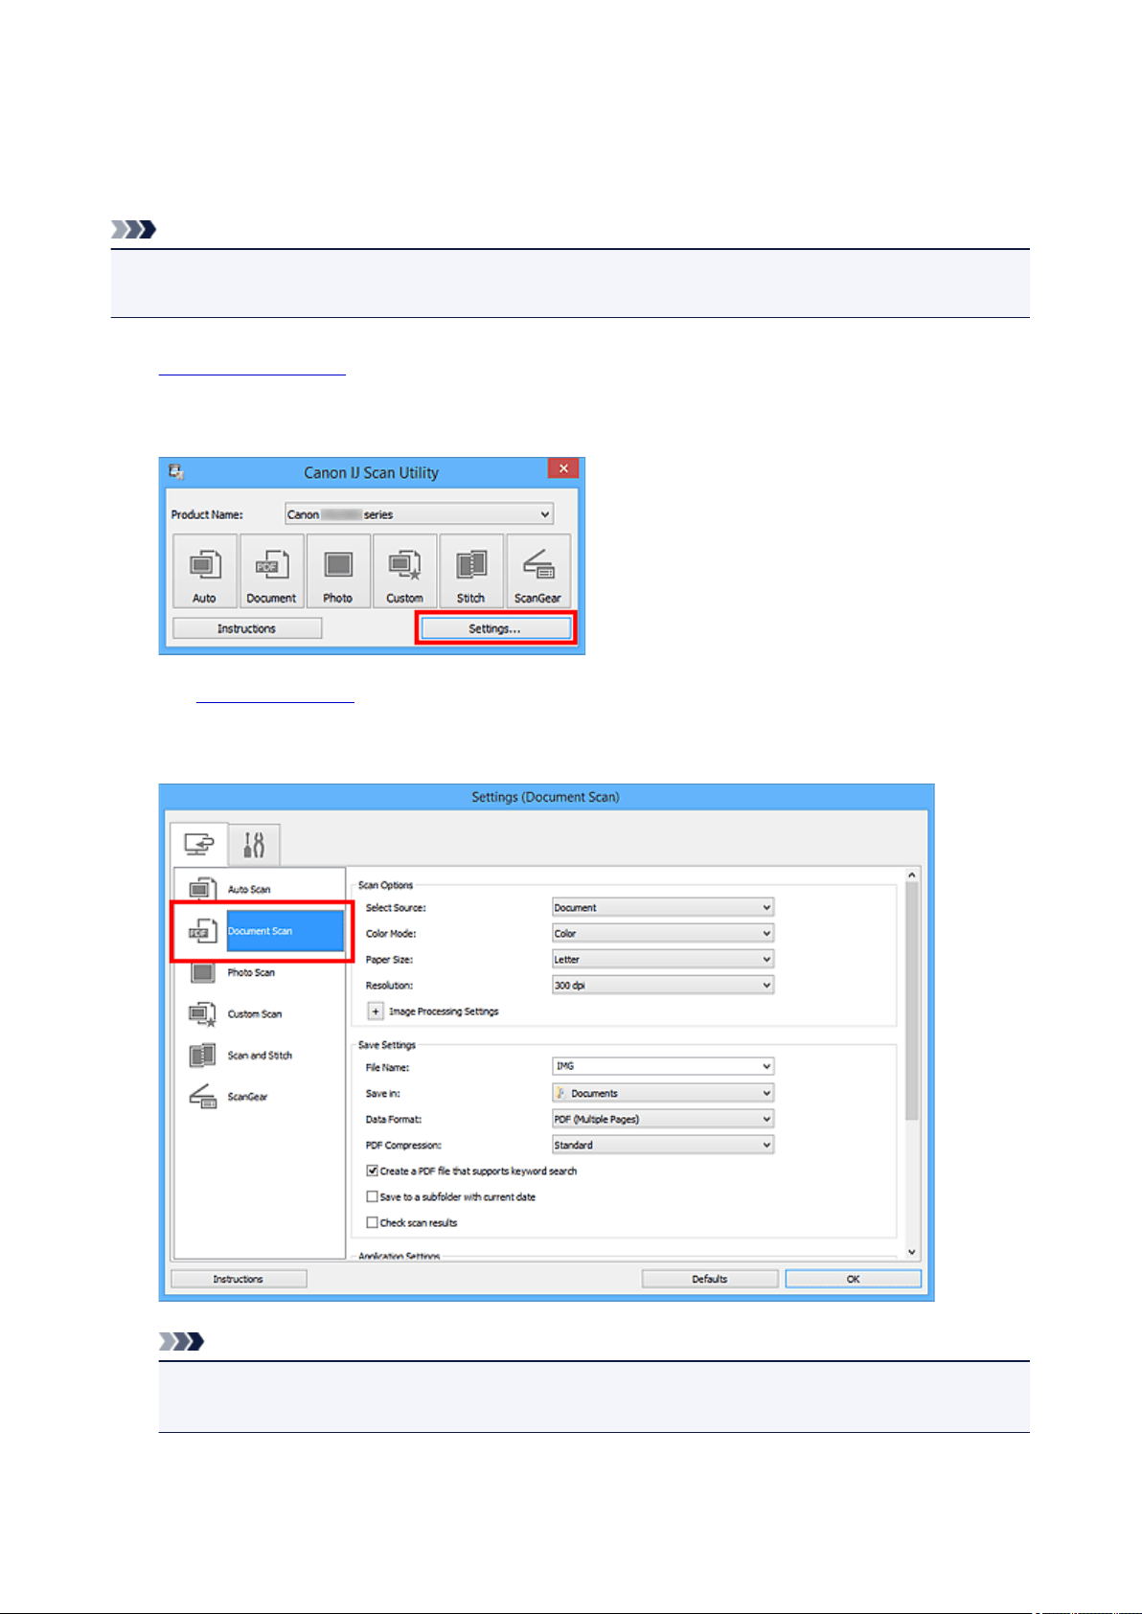Screen dimensions: 1142x1614
Task: Switch to the General Settings tools tab
Action: tap(254, 845)
